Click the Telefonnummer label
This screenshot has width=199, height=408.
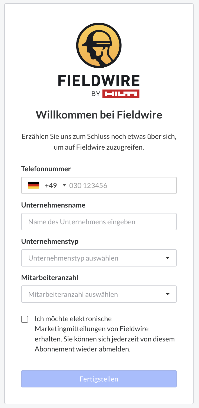[46, 169]
